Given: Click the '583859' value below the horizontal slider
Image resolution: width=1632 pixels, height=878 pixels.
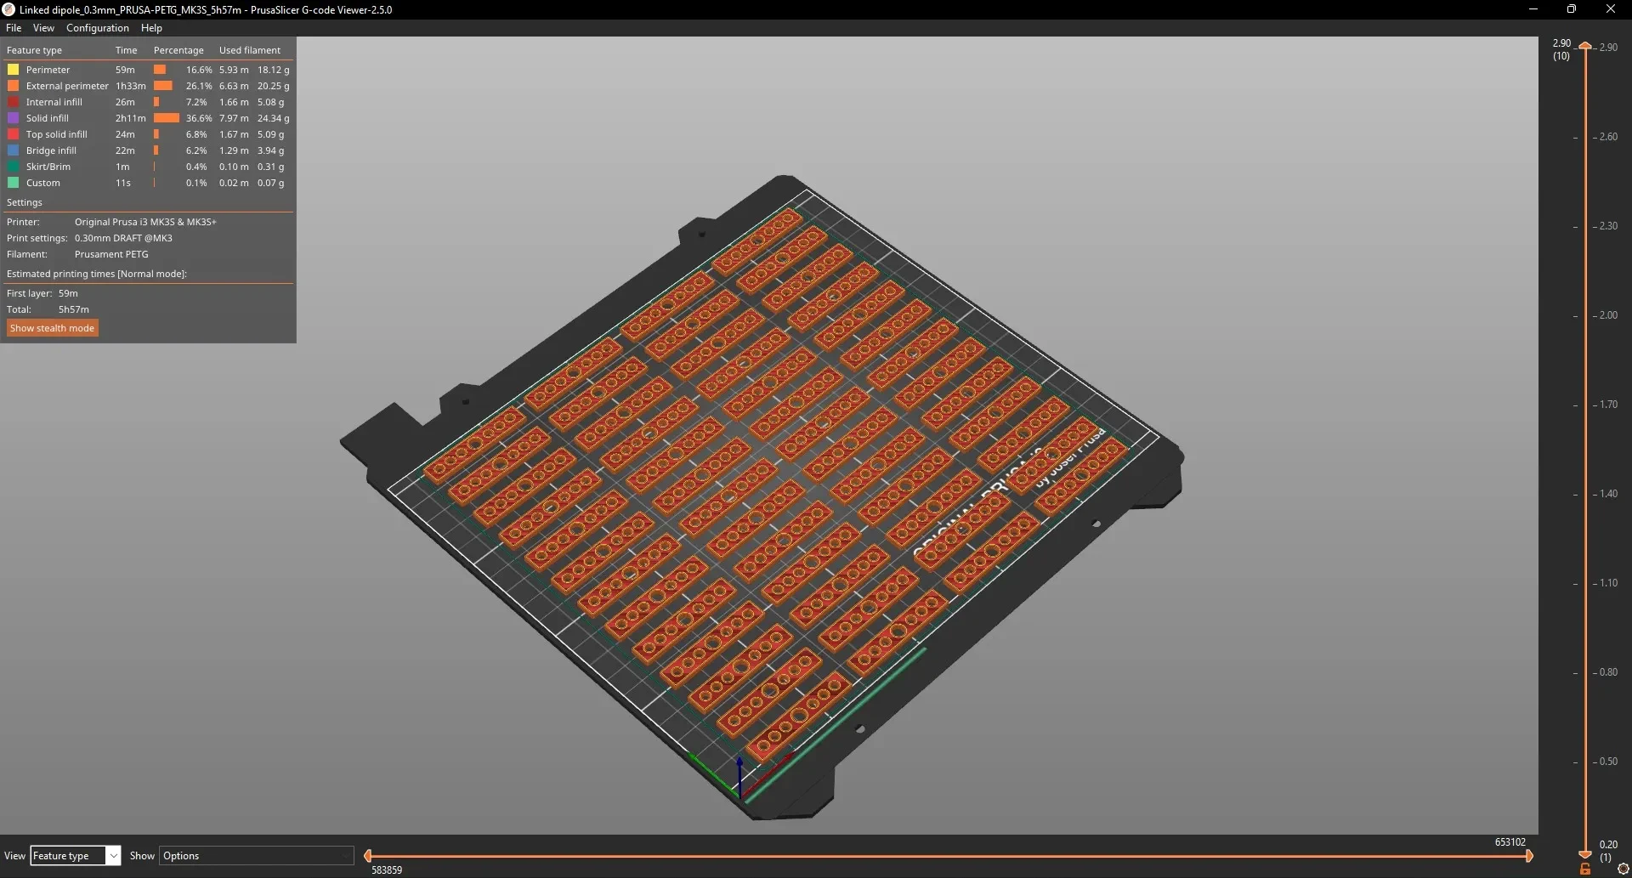Looking at the screenshot, I should (387, 870).
